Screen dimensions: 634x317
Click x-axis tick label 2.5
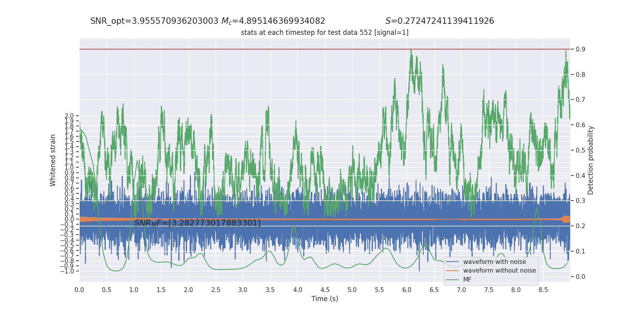point(216,290)
